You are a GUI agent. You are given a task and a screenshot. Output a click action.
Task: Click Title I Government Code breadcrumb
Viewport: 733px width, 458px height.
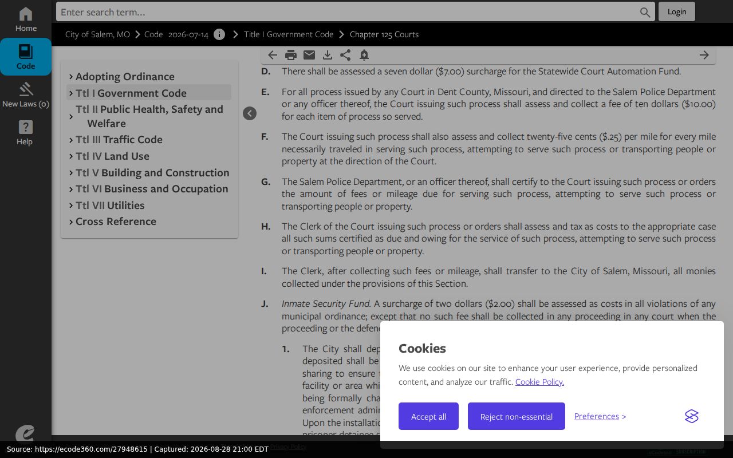point(289,34)
